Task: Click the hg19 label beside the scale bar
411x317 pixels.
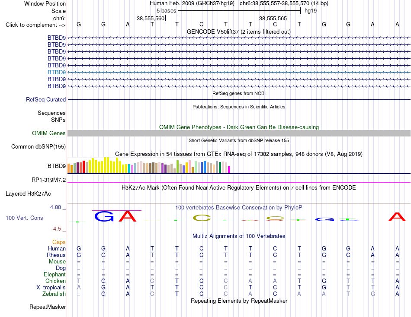Action: (311, 11)
